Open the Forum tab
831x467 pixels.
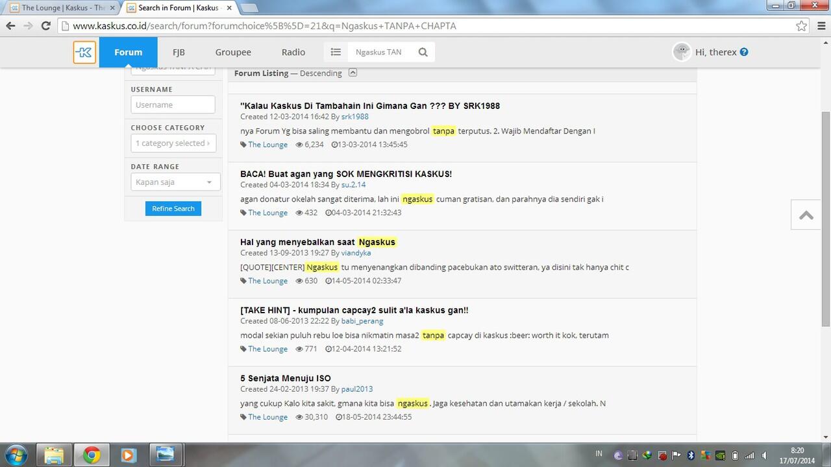click(x=128, y=52)
